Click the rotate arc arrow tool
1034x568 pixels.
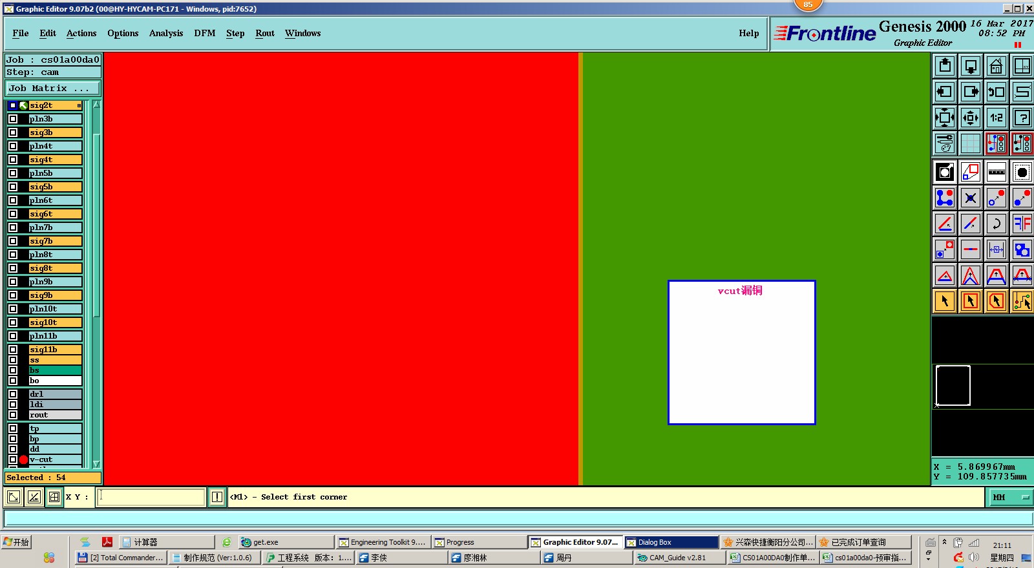pos(997,224)
